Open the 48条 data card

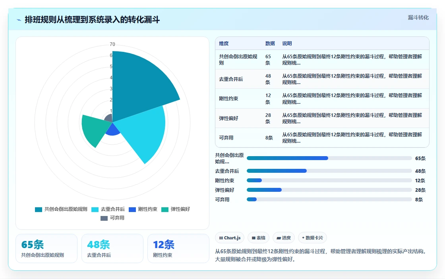[x=112, y=248]
